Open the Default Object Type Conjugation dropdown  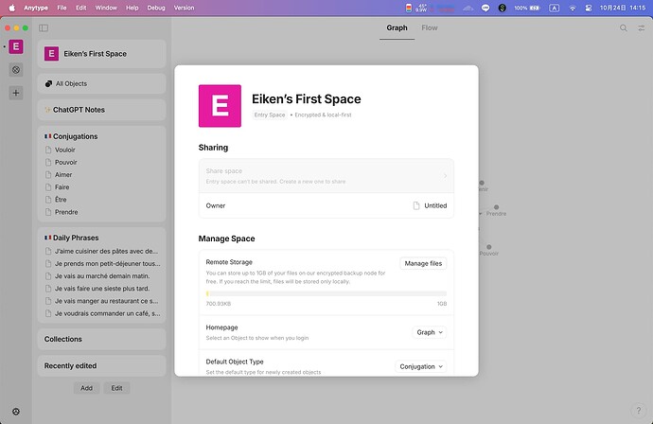(420, 366)
